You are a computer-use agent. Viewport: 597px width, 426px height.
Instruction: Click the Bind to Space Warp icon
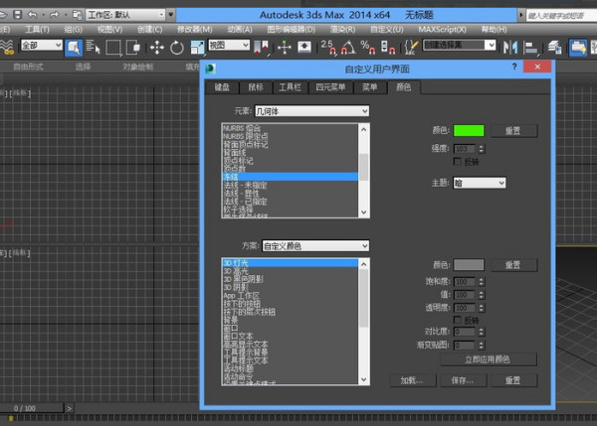[7, 47]
